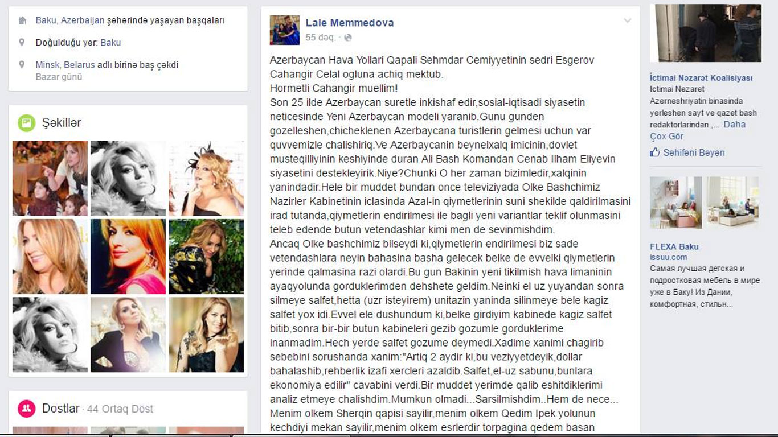The image size is (778, 437).
Task: Open Lale Memmedova profile name link
Action: point(350,23)
